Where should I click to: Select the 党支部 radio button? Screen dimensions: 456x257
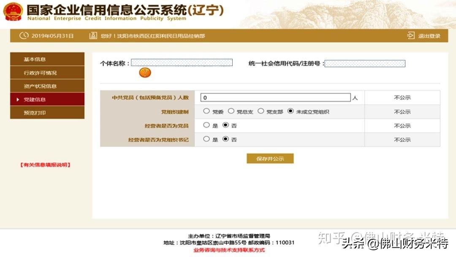tap(261, 111)
